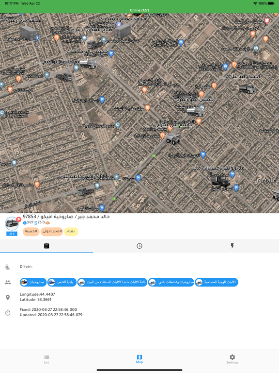Image resolution: width=279 pixels, height=373 pixels.
Task: Tap the 10:17 PM clock in status bar
Action: 12,3
